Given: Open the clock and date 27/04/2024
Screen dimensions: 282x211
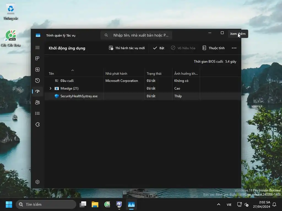Looking at the screenshot, I should point(262,204).
